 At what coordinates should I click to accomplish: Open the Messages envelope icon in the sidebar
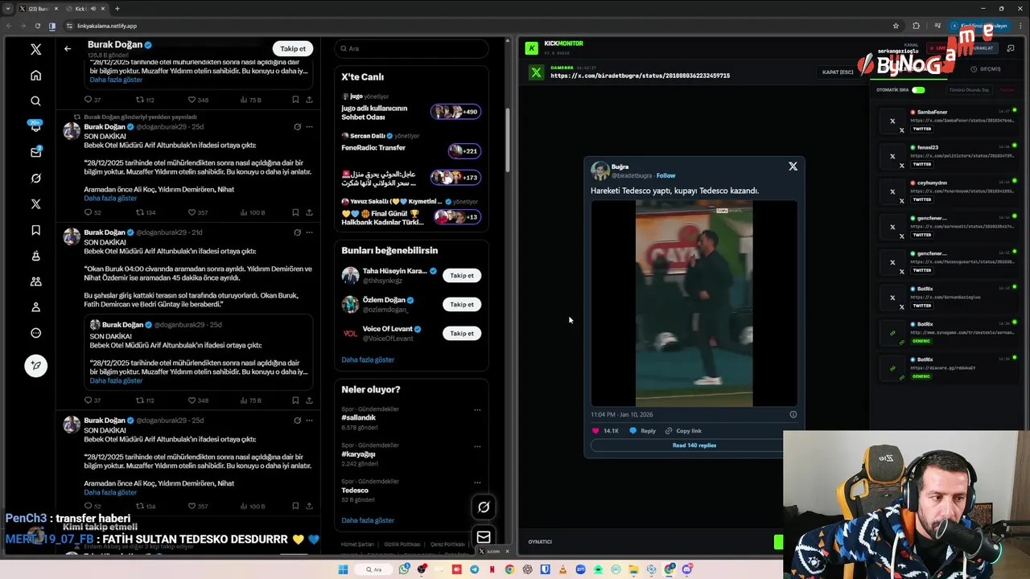pyautogui.click(x=35, y=152)
